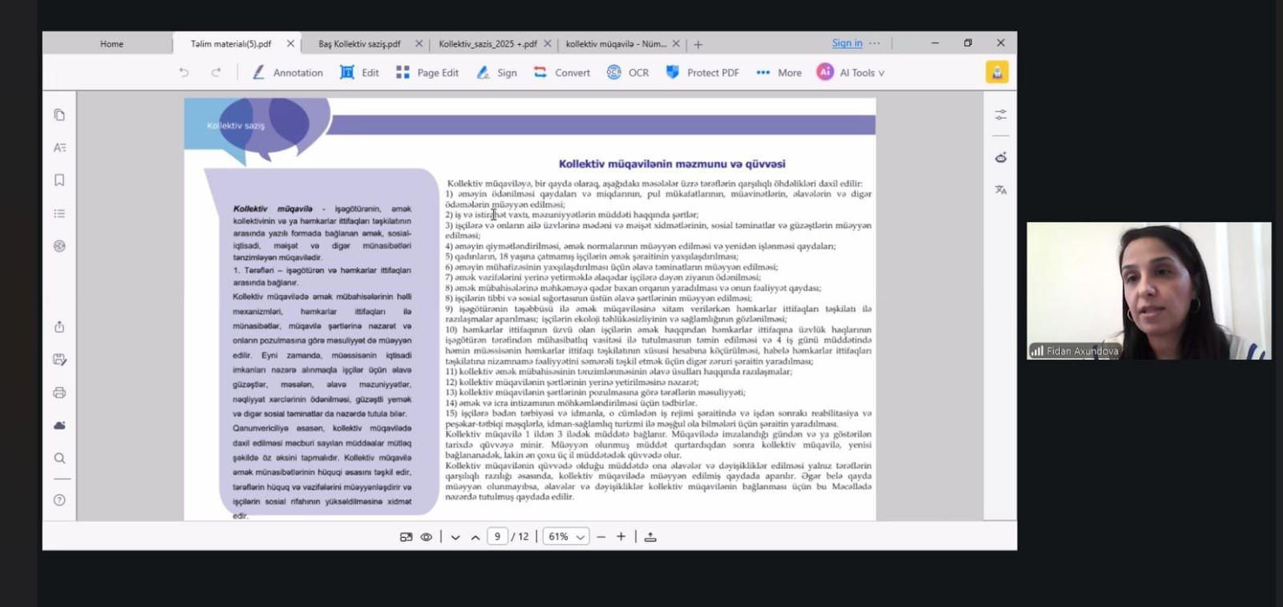Image resolution: width=1283 pixels, height=607 pixels.
Task: Select the Edit tool
Action: pos(359,72)
